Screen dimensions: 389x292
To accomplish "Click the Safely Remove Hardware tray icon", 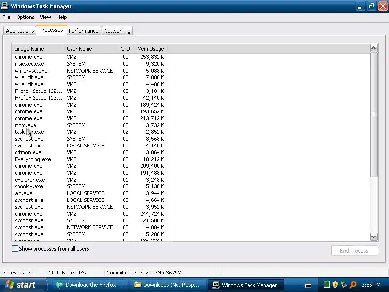I will tap(344, 285).
